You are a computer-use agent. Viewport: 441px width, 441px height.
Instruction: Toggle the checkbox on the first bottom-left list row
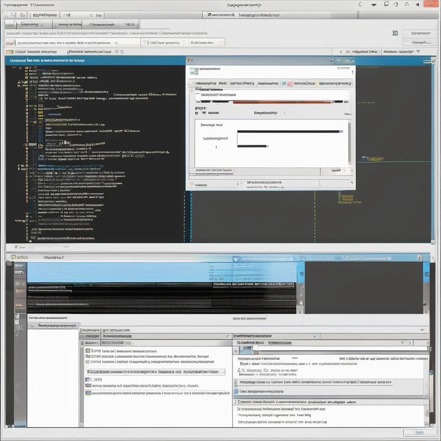(x=87, y=351)
